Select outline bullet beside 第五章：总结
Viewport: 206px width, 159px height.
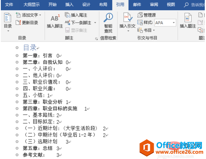17,148
